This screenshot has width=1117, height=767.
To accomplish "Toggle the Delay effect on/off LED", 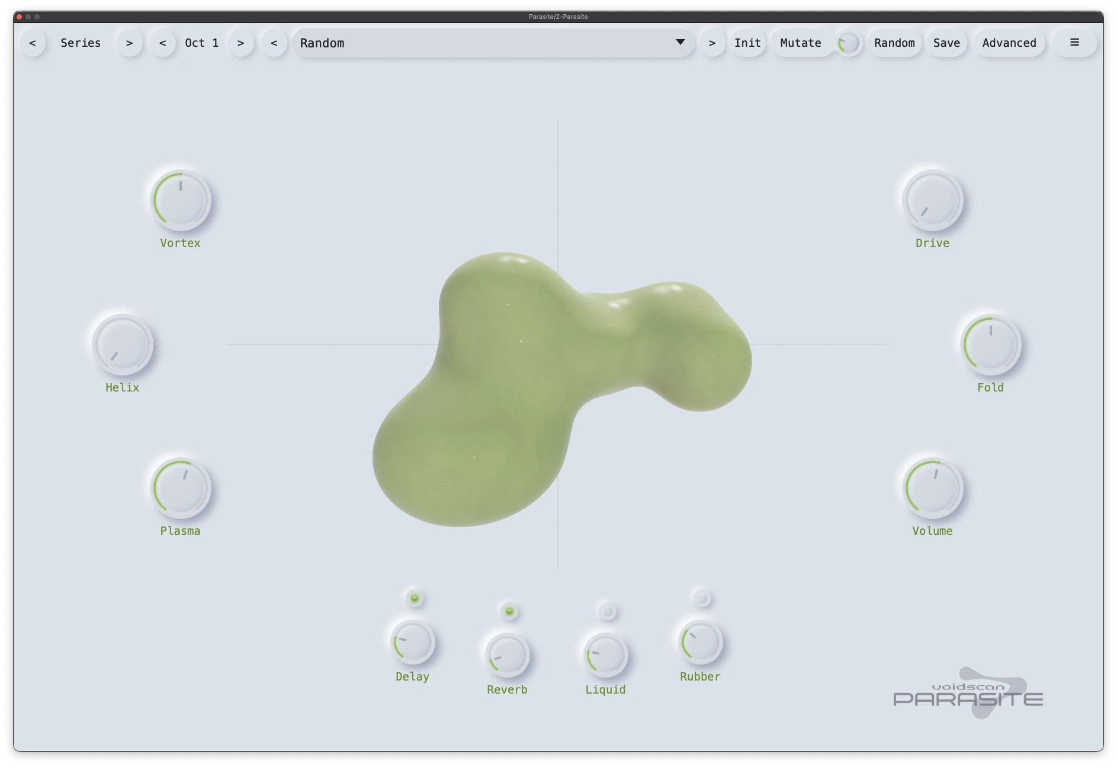I will pyautogui.click(x=415, y=598).
